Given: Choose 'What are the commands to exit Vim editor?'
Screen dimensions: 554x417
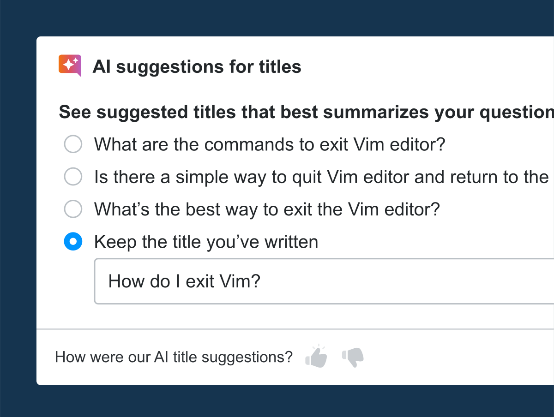Looking at the screenshot, I should (73, 144).
